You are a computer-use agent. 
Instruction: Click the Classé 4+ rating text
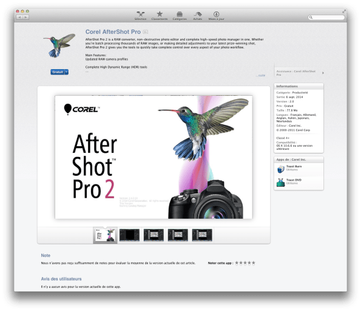click(283, 138)
